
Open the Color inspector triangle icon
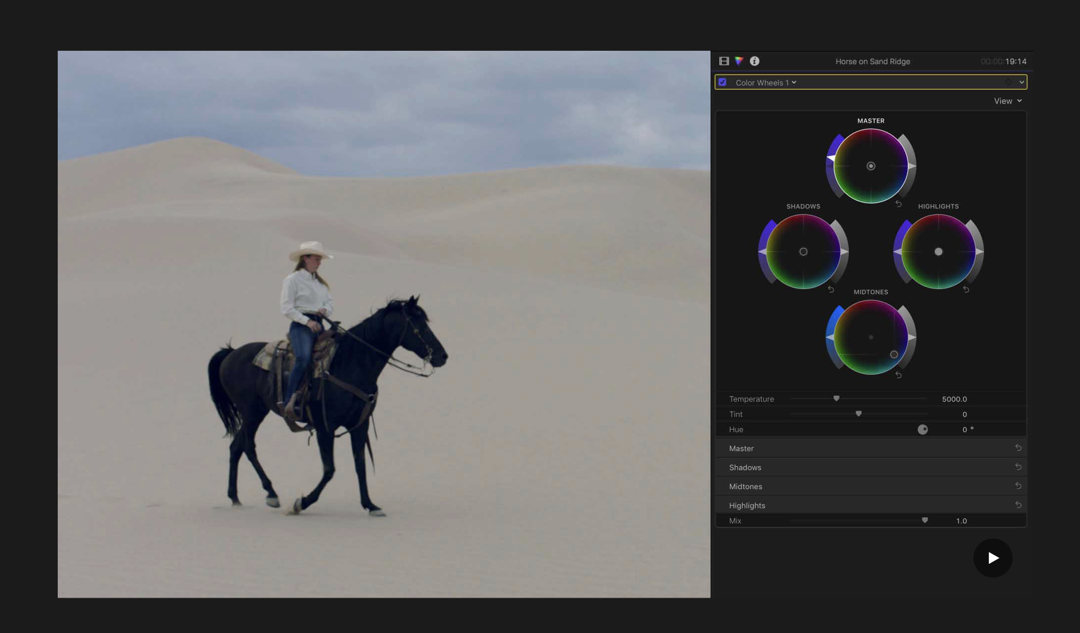pos(739,61)
